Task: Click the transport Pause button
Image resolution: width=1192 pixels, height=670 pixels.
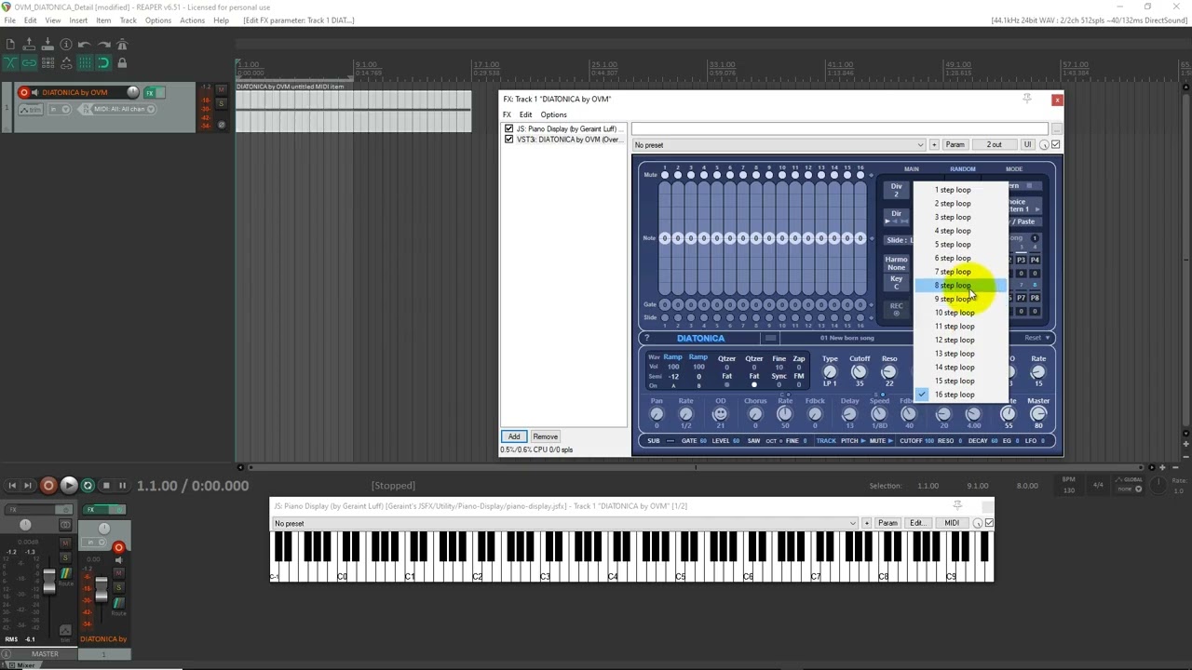Action: (x=122, y=485)
